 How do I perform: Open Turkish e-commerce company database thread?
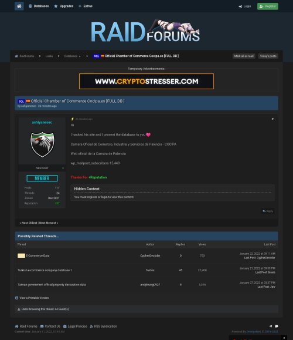(x=45, y=270)
